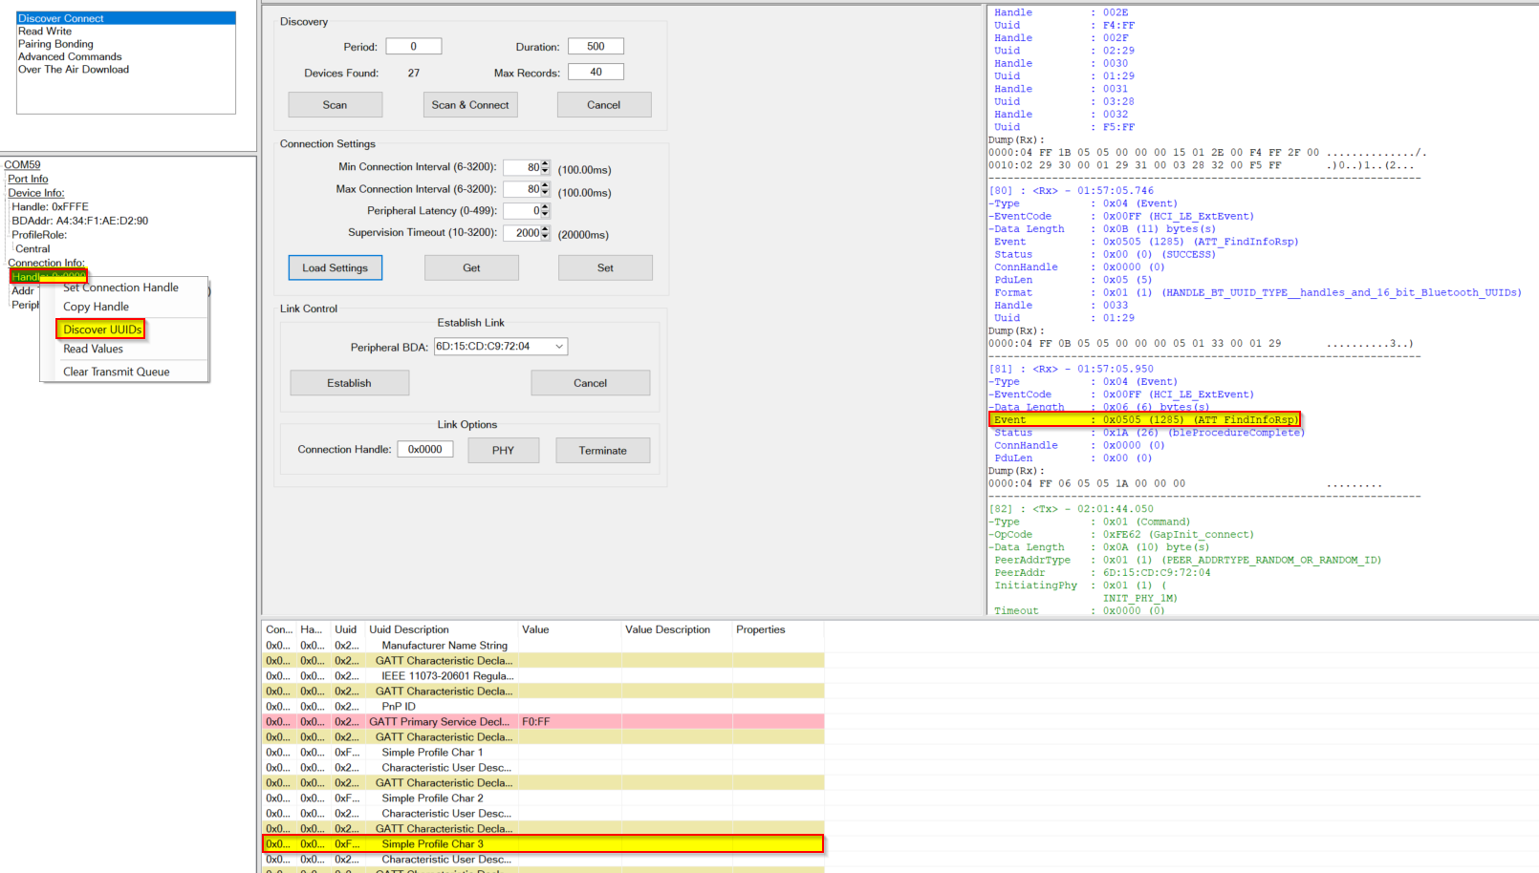Click Clear Transmit Queue menu entry
Viewport: 1539px width, 873px height.
point(116,373)
